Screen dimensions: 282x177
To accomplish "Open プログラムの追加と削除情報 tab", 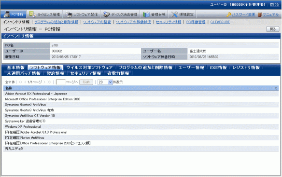I will [x=145, y=68].
